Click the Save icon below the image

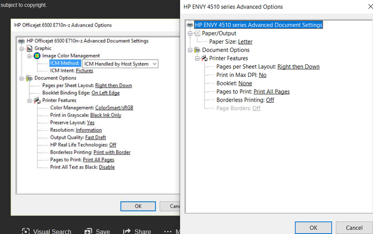88,231
